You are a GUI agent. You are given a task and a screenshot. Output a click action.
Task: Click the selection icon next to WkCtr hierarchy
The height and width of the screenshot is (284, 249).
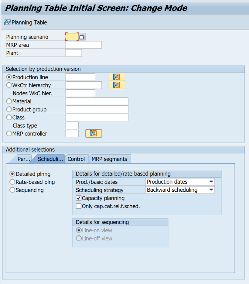coord(117,85)
